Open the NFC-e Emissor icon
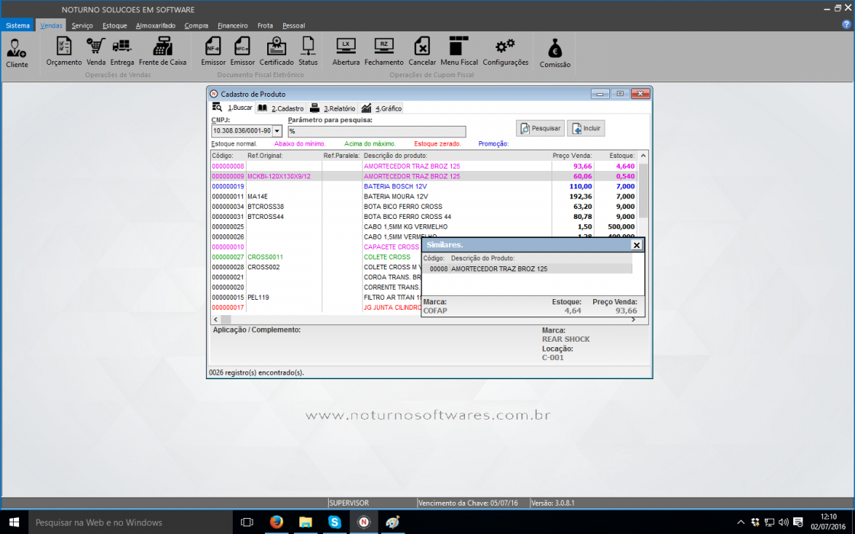This screenshot has height=534, width=855. (242, 52)
